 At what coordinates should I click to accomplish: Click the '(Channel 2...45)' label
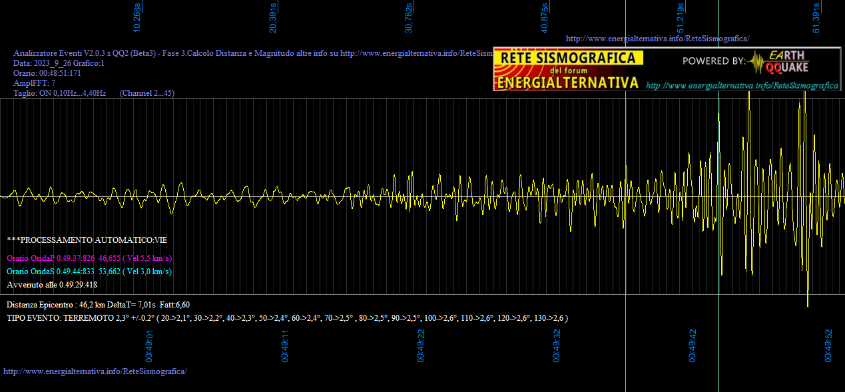(x=147, y=93)
